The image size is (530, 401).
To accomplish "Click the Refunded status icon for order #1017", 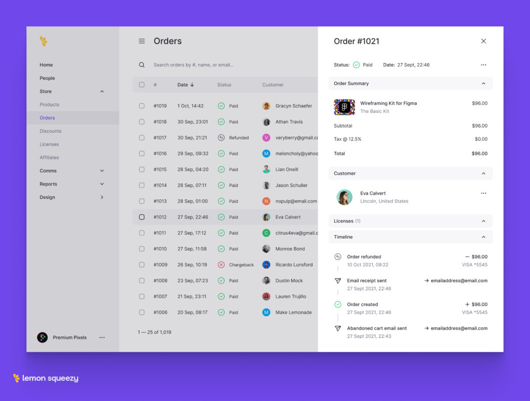I will (221, 138).
